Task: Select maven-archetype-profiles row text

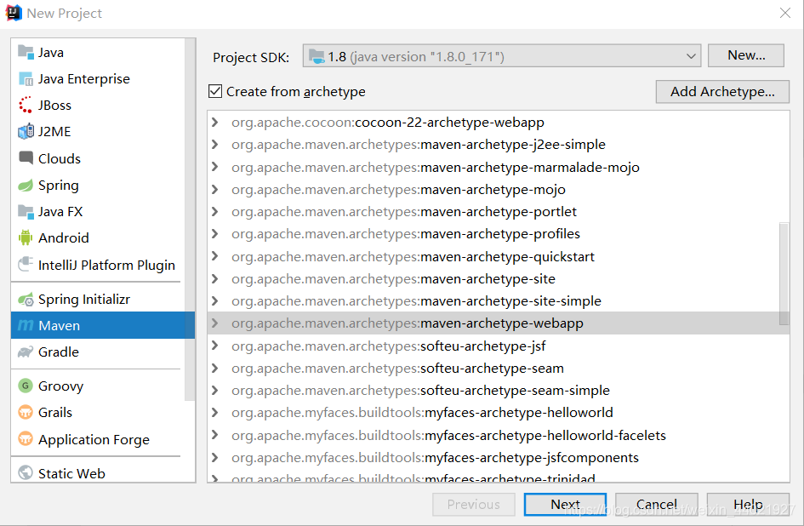Action: (406, 234)
